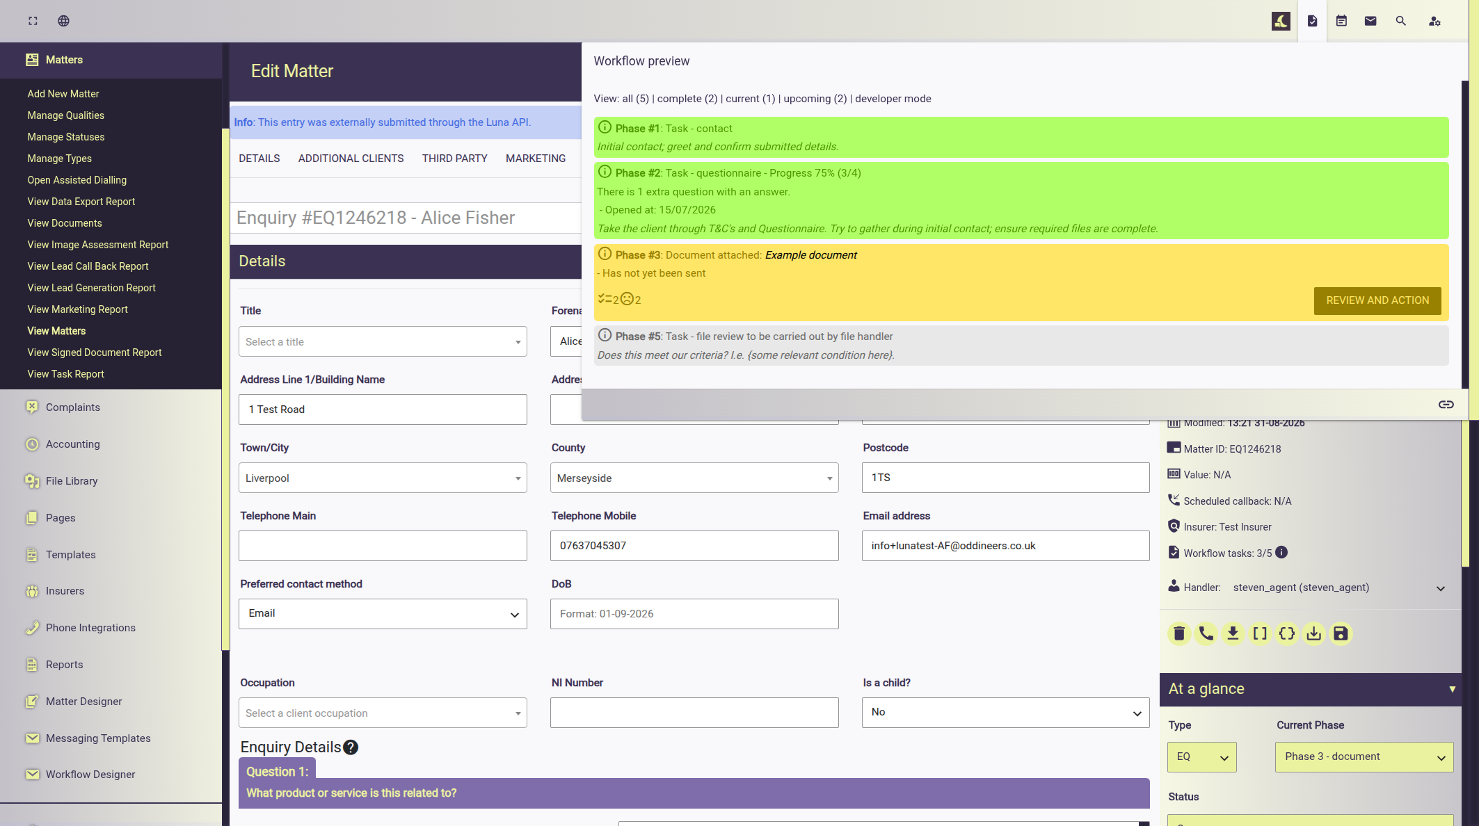Viewport: 1479px width, 826px height.
Task: Switch to the Third Party tab
Action: click(455, 159)
